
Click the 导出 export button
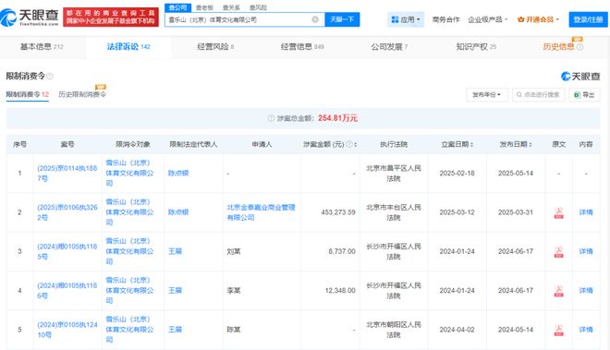tap(584, 94)
